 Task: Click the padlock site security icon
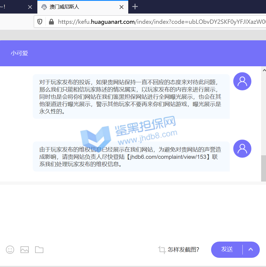click(51, 22)
